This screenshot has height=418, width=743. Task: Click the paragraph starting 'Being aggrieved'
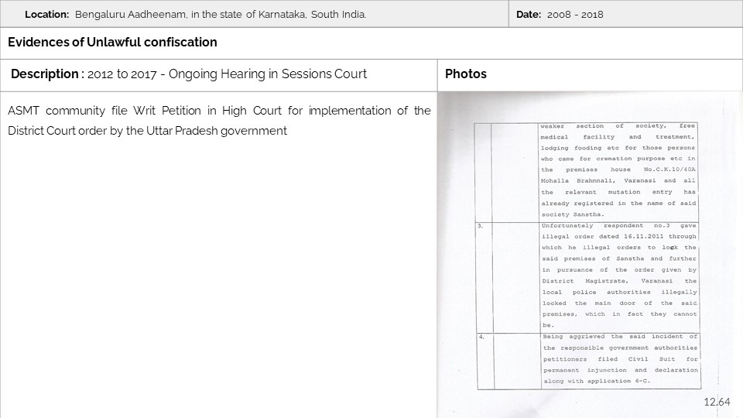[619, 359]
